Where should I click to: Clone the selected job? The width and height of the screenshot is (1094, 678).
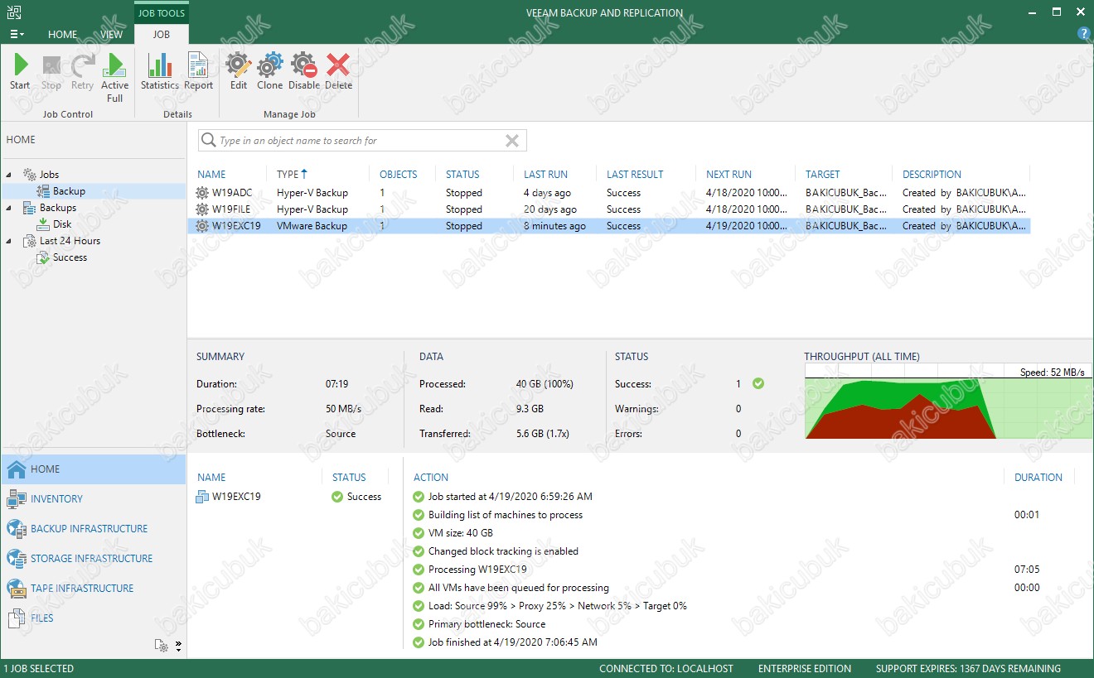(x=269, y=72)
